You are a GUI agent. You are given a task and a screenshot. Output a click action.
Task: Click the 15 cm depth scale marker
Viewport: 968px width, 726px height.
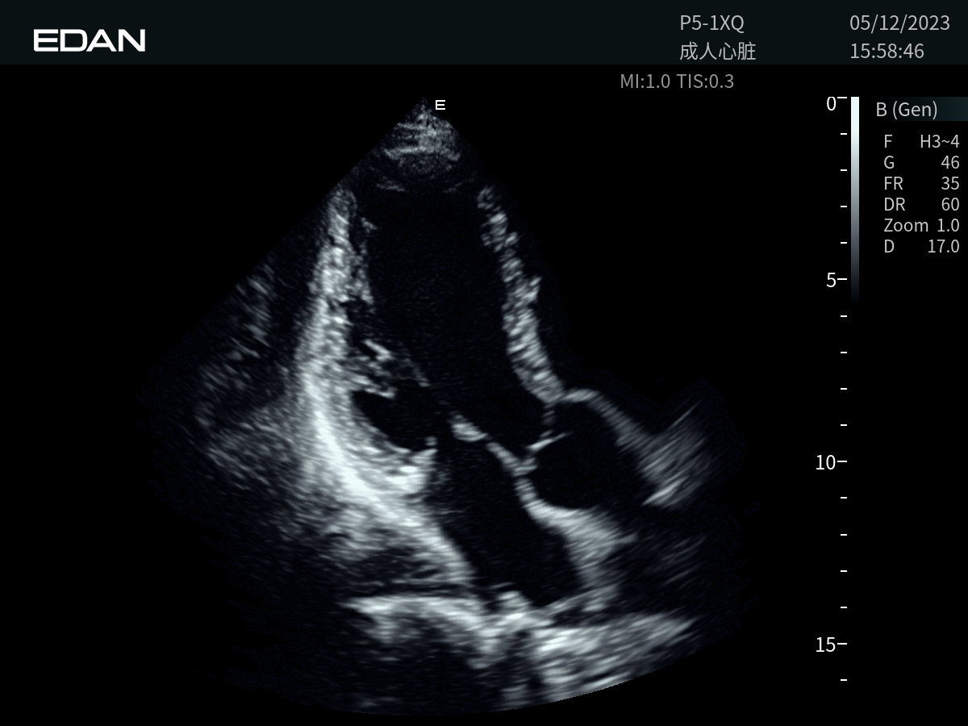click(x=826, y=645)
